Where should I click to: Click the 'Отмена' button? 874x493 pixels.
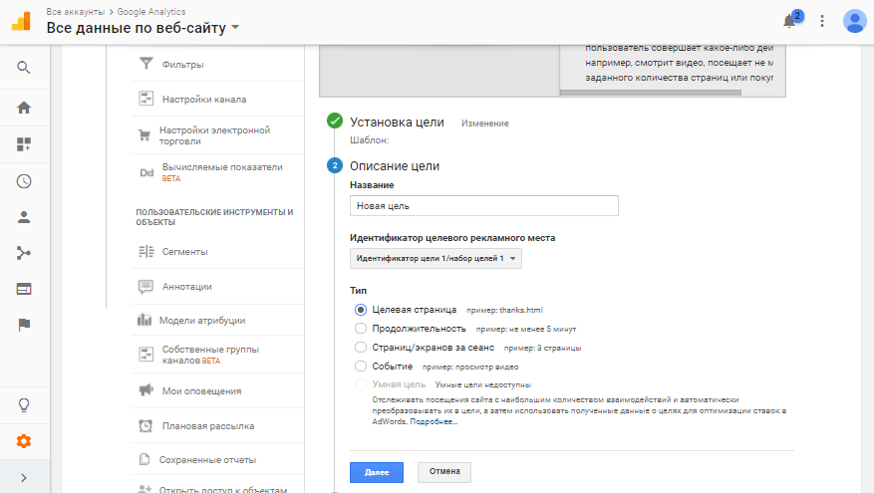[442, 472]
